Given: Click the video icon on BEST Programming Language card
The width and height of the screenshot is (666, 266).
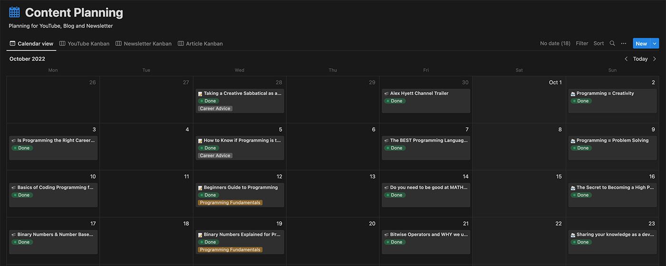Looking at the screenshot, I should click(x=387, y=141).
